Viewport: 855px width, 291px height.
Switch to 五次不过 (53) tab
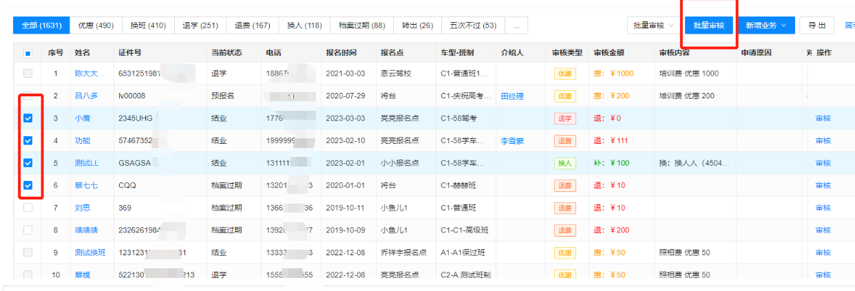[473, 25]
